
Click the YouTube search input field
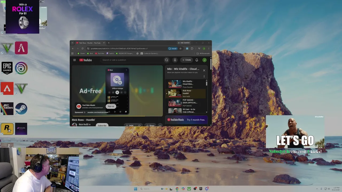click(x=132, y=60)
